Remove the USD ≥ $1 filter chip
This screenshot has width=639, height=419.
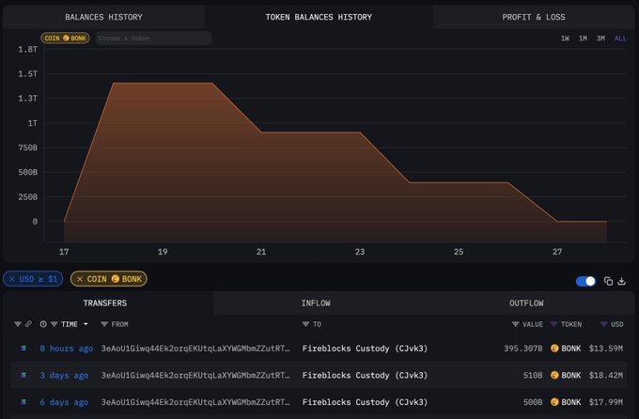12,279
